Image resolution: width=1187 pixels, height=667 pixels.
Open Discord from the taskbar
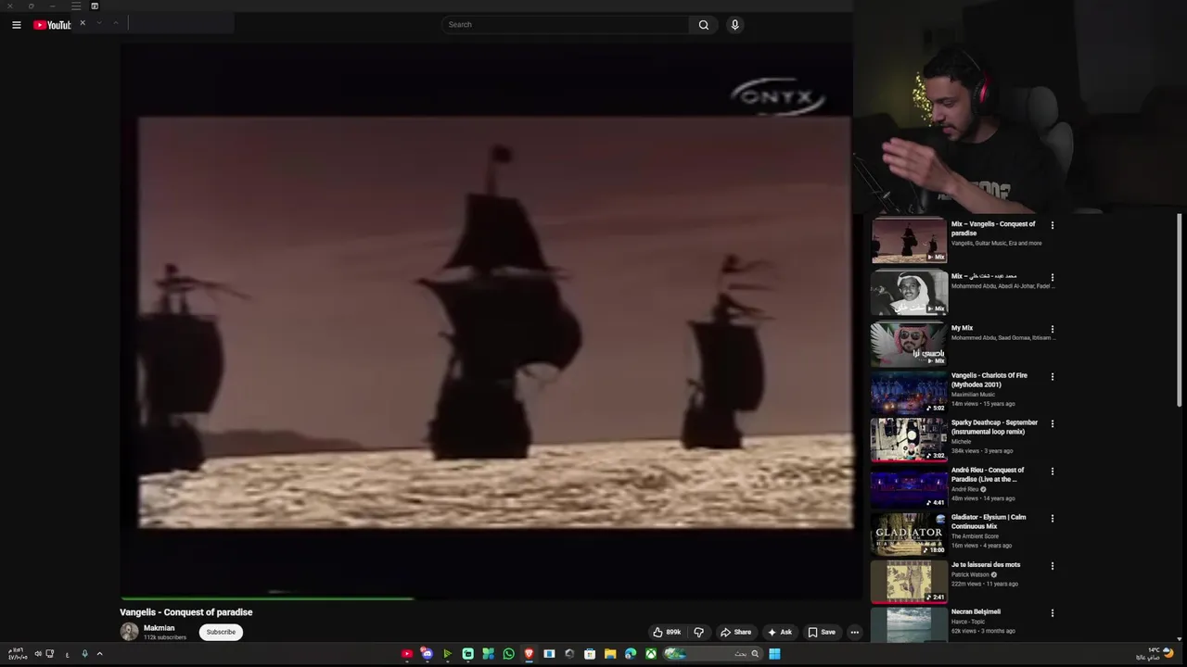pyautogui.click(x=427, y=654)
